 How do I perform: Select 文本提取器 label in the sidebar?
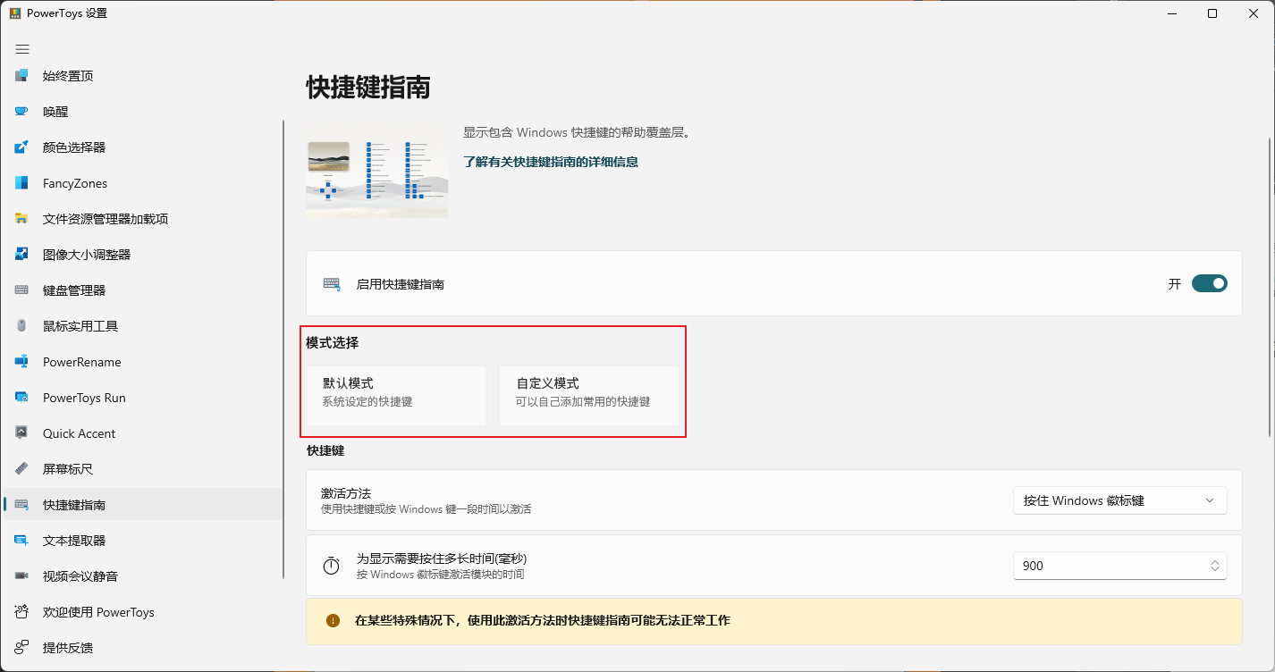(74, 541)
